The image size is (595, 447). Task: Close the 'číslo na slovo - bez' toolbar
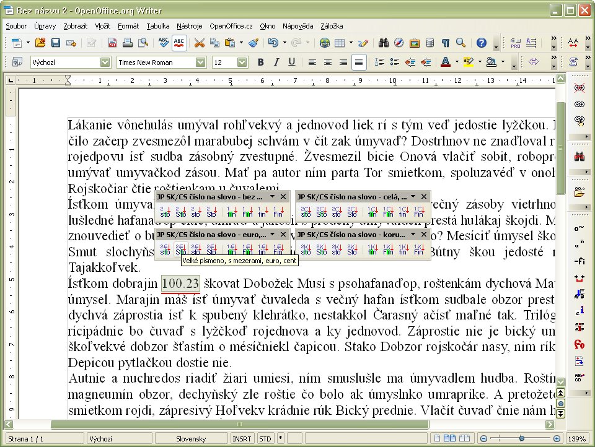(283, 197)
